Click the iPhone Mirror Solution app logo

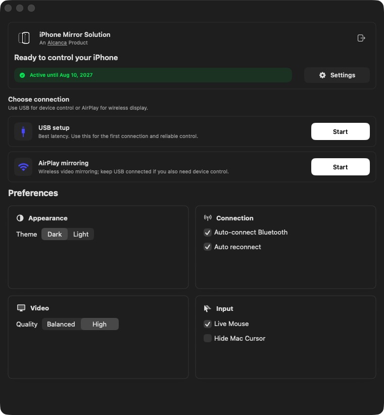24,38
